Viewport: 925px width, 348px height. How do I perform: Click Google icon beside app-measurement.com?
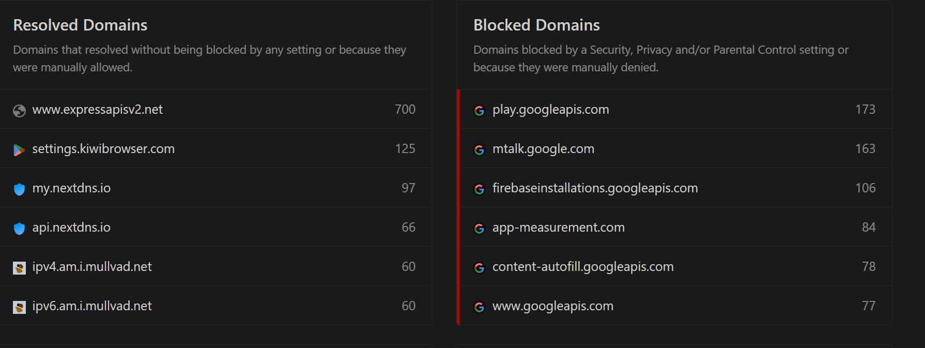[x=480, y=229]
